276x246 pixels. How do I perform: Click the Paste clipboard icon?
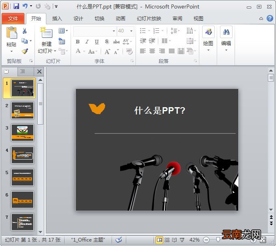point(11,33)
